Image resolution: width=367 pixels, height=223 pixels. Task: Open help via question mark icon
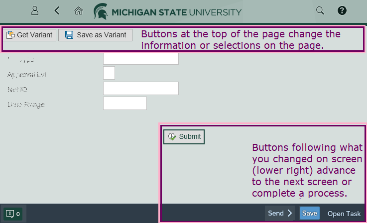click(342, 10)
